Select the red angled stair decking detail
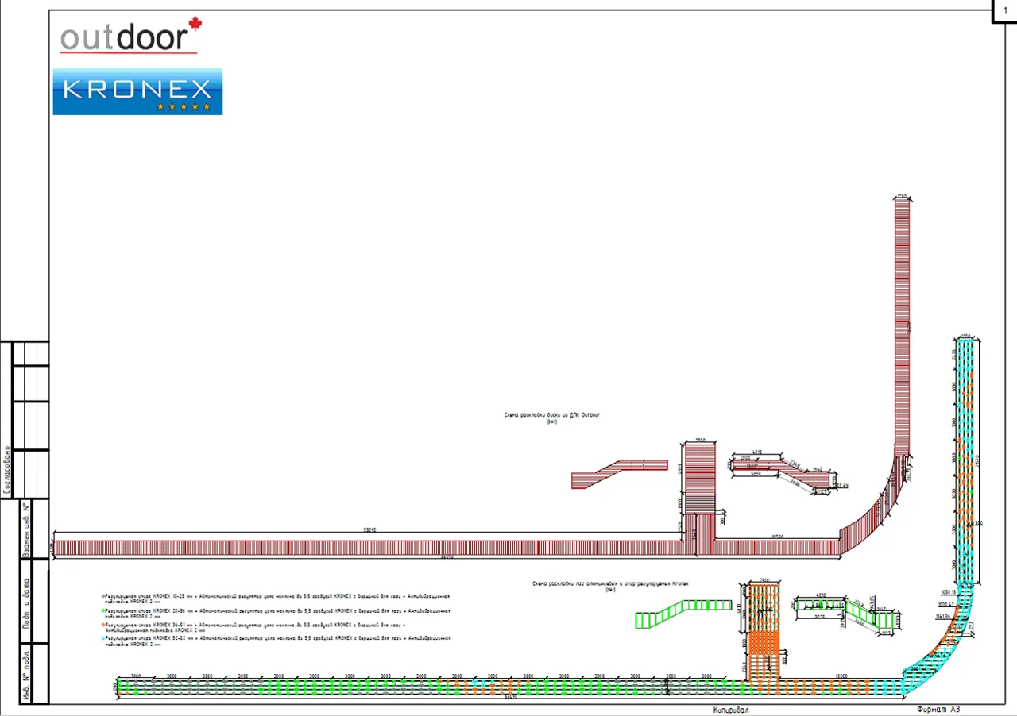 pos(619,472)
